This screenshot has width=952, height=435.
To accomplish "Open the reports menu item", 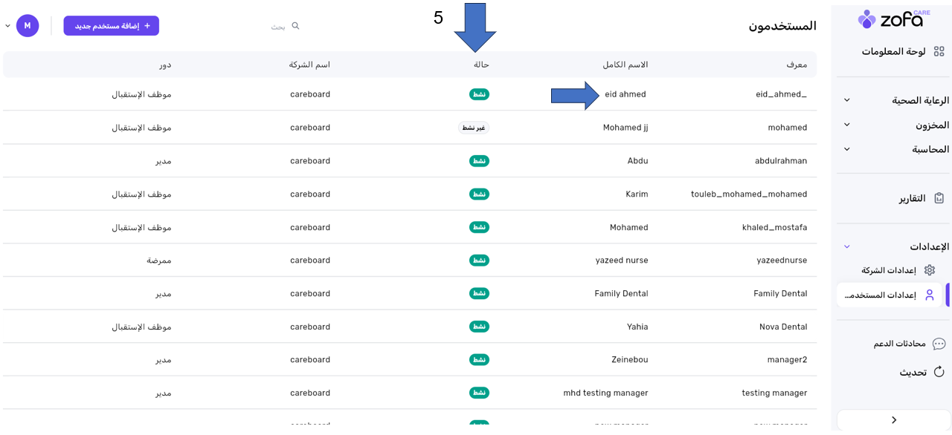I will [912, 198].
